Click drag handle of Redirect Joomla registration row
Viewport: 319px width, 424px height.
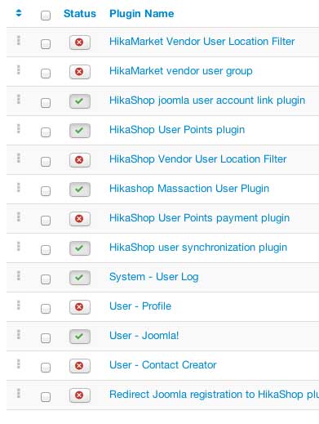coord(19,393)
